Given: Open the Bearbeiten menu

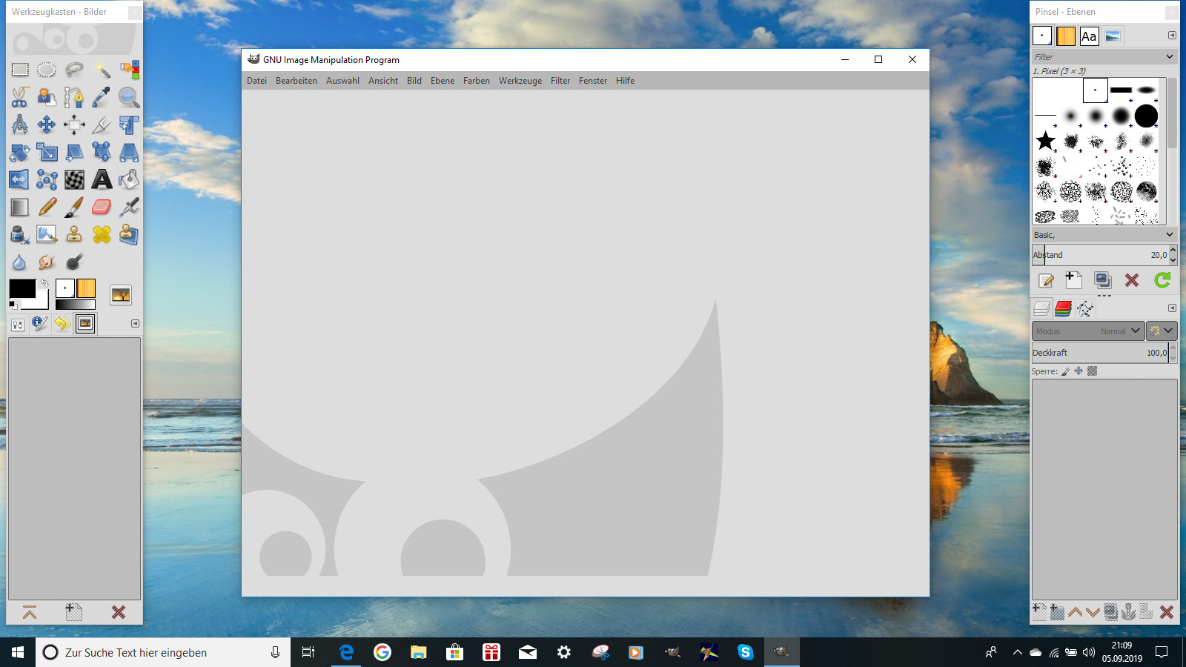Looking at the screenshot, I should click(296, 81).
